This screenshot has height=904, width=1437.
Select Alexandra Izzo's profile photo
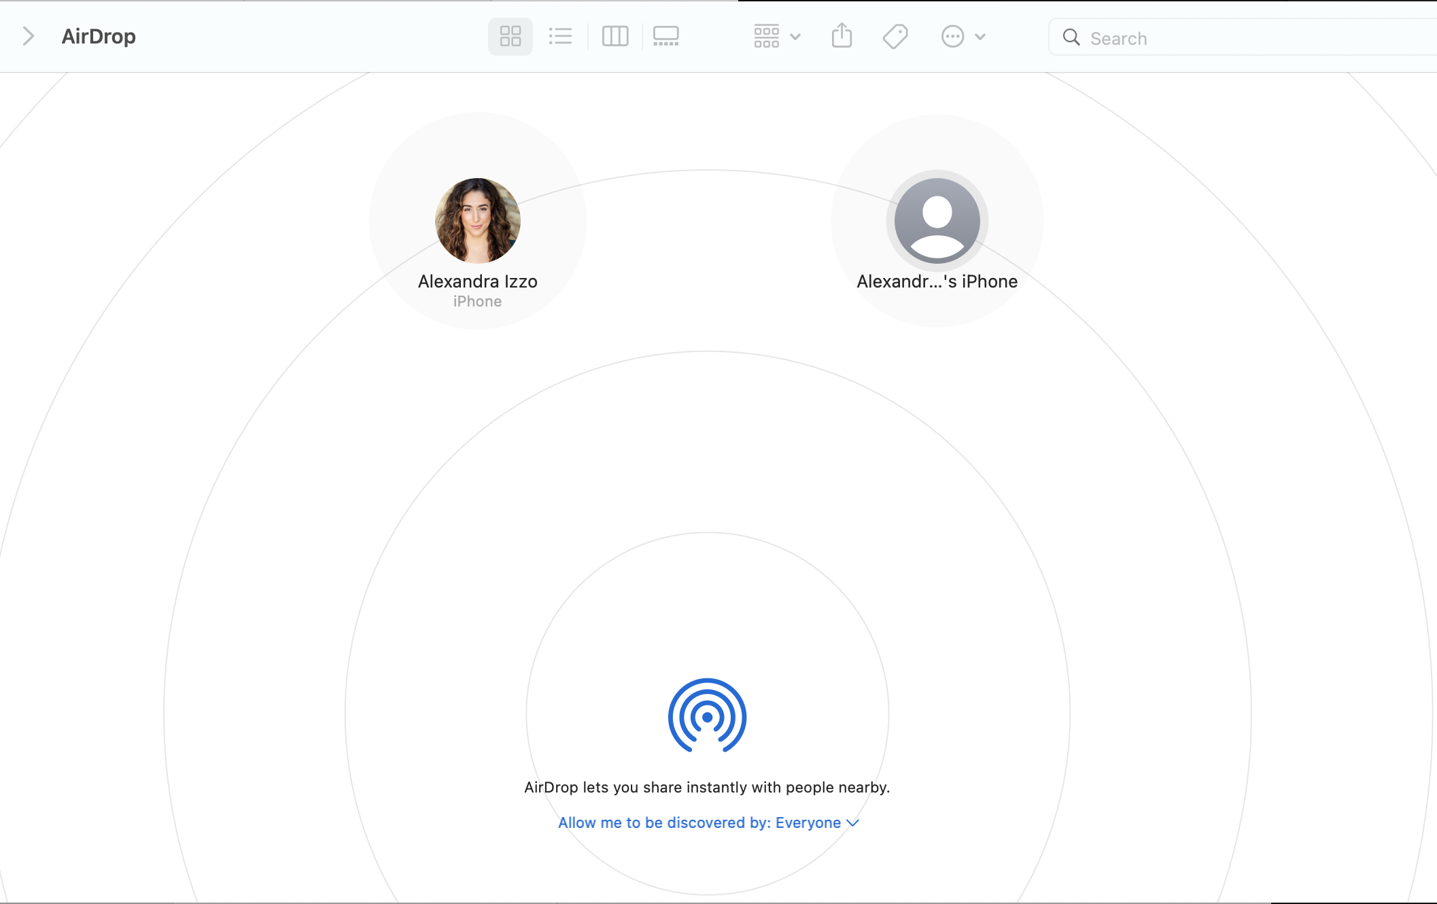pos(478,220)
